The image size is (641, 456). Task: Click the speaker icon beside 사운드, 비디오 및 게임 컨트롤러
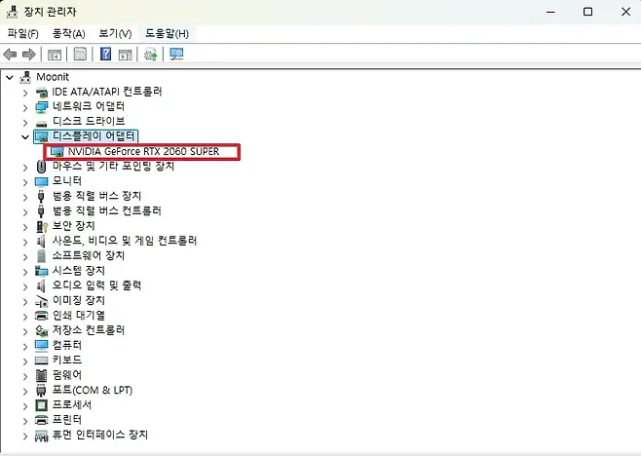(41, 241)
